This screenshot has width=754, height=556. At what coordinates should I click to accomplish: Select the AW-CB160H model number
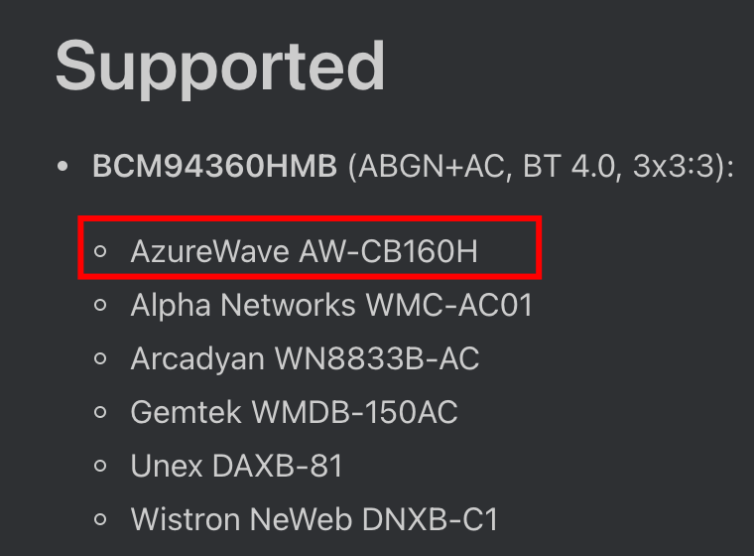[388, 251]
